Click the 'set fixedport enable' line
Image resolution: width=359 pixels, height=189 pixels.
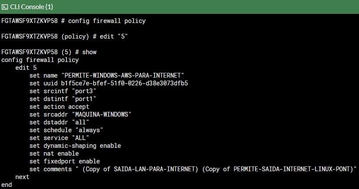pos(64,161)
